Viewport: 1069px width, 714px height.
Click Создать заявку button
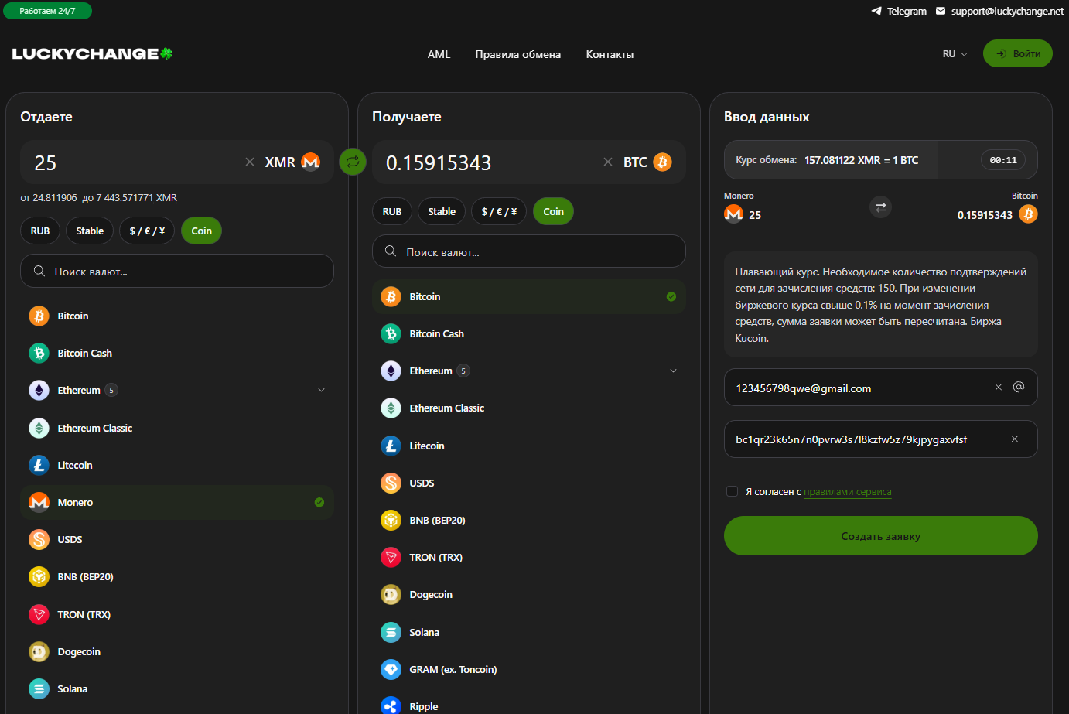point(880,535)
